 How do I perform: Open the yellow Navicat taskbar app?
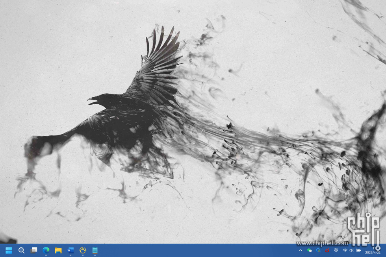click(83, 250)
